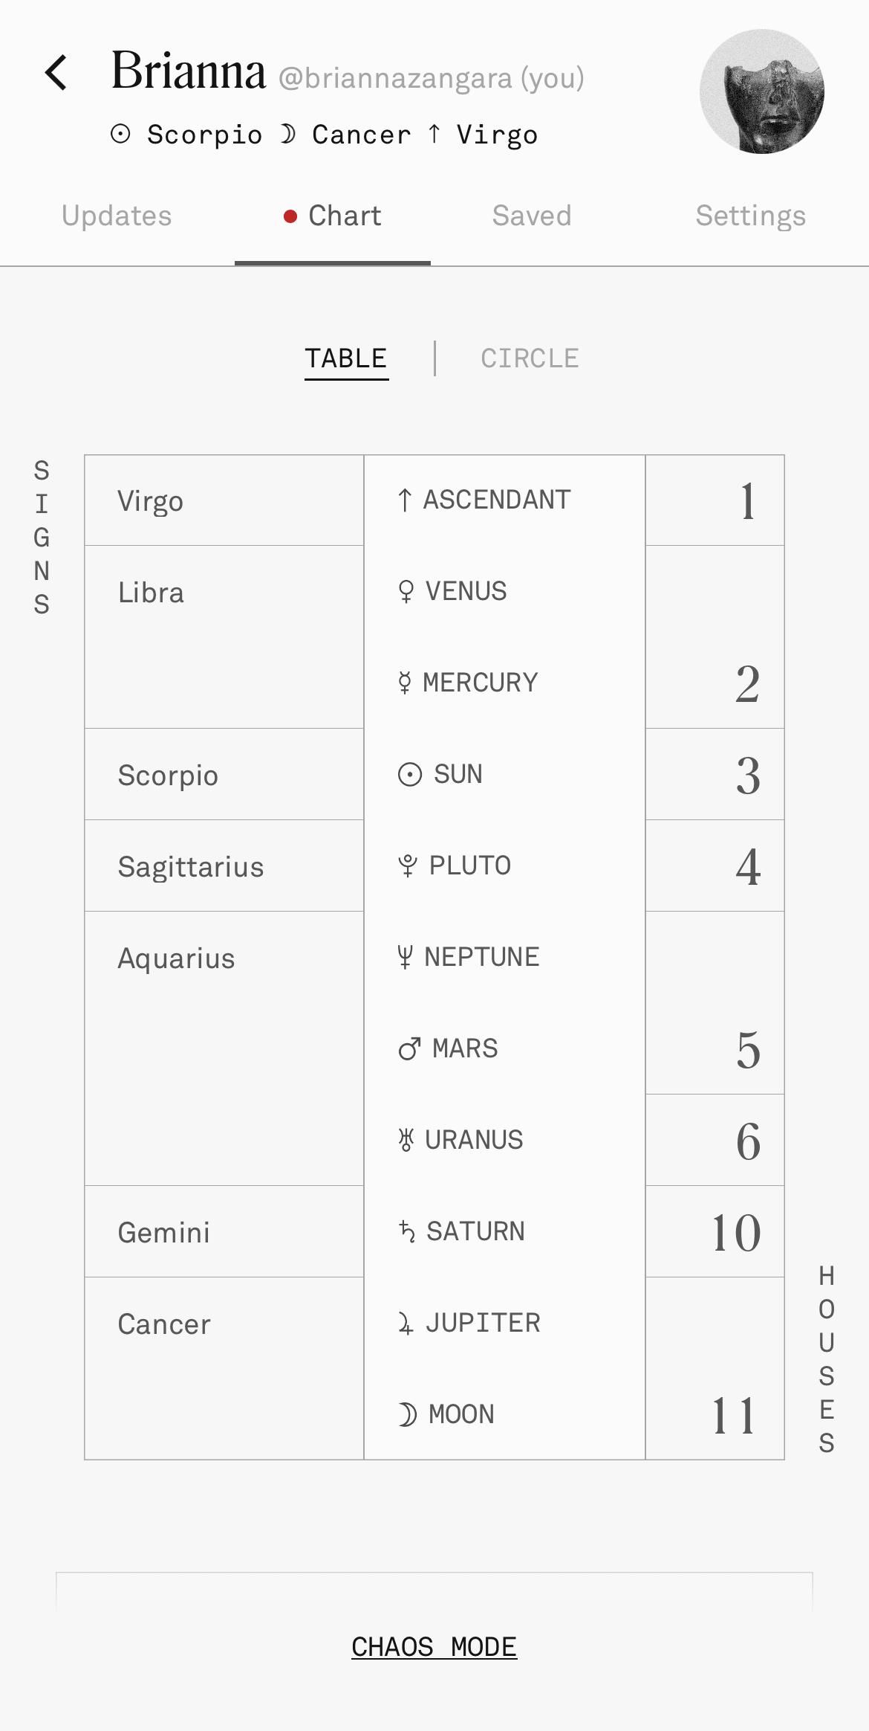
Task: Switch to CIRCLE chart view
Action: pyautogui.click(x=530, y=358)
